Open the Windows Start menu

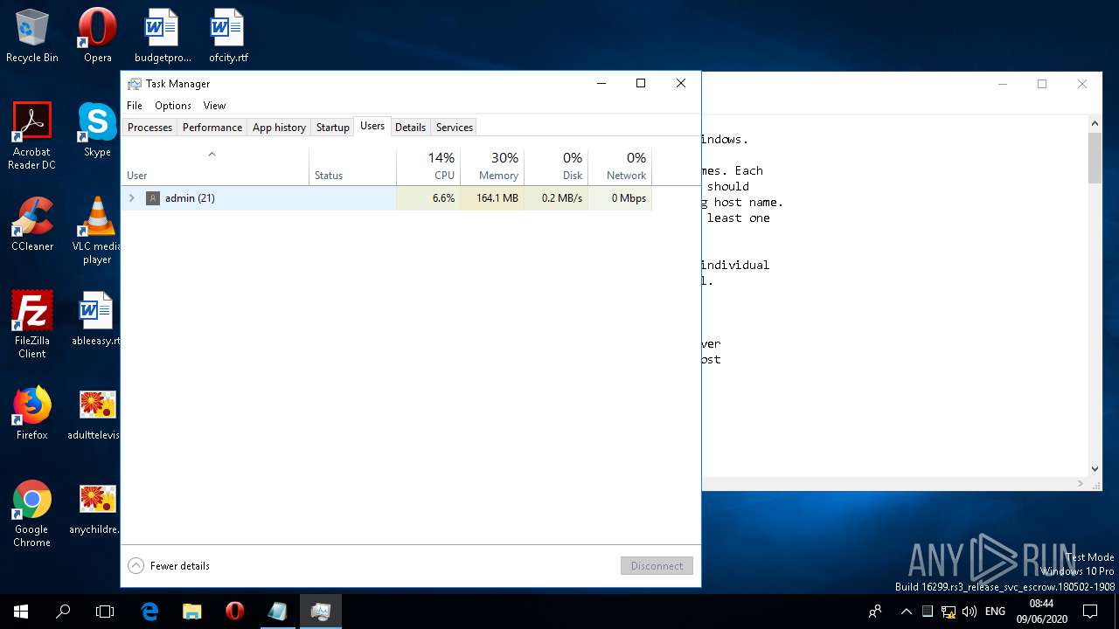click(21, 612)
